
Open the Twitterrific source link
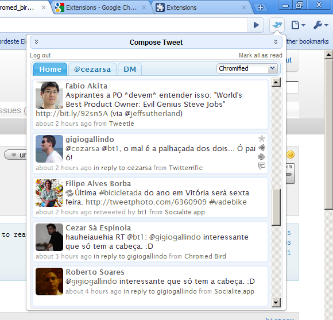coord(186,168)
